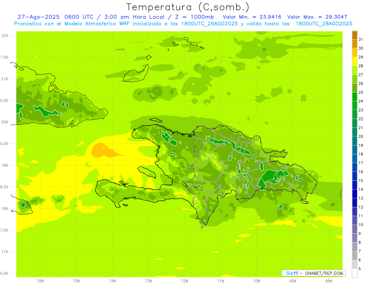Click the "17N" latitude label
Image resolution: width=369 pixels, height=285 pixels.
click(x=5, y=252)
